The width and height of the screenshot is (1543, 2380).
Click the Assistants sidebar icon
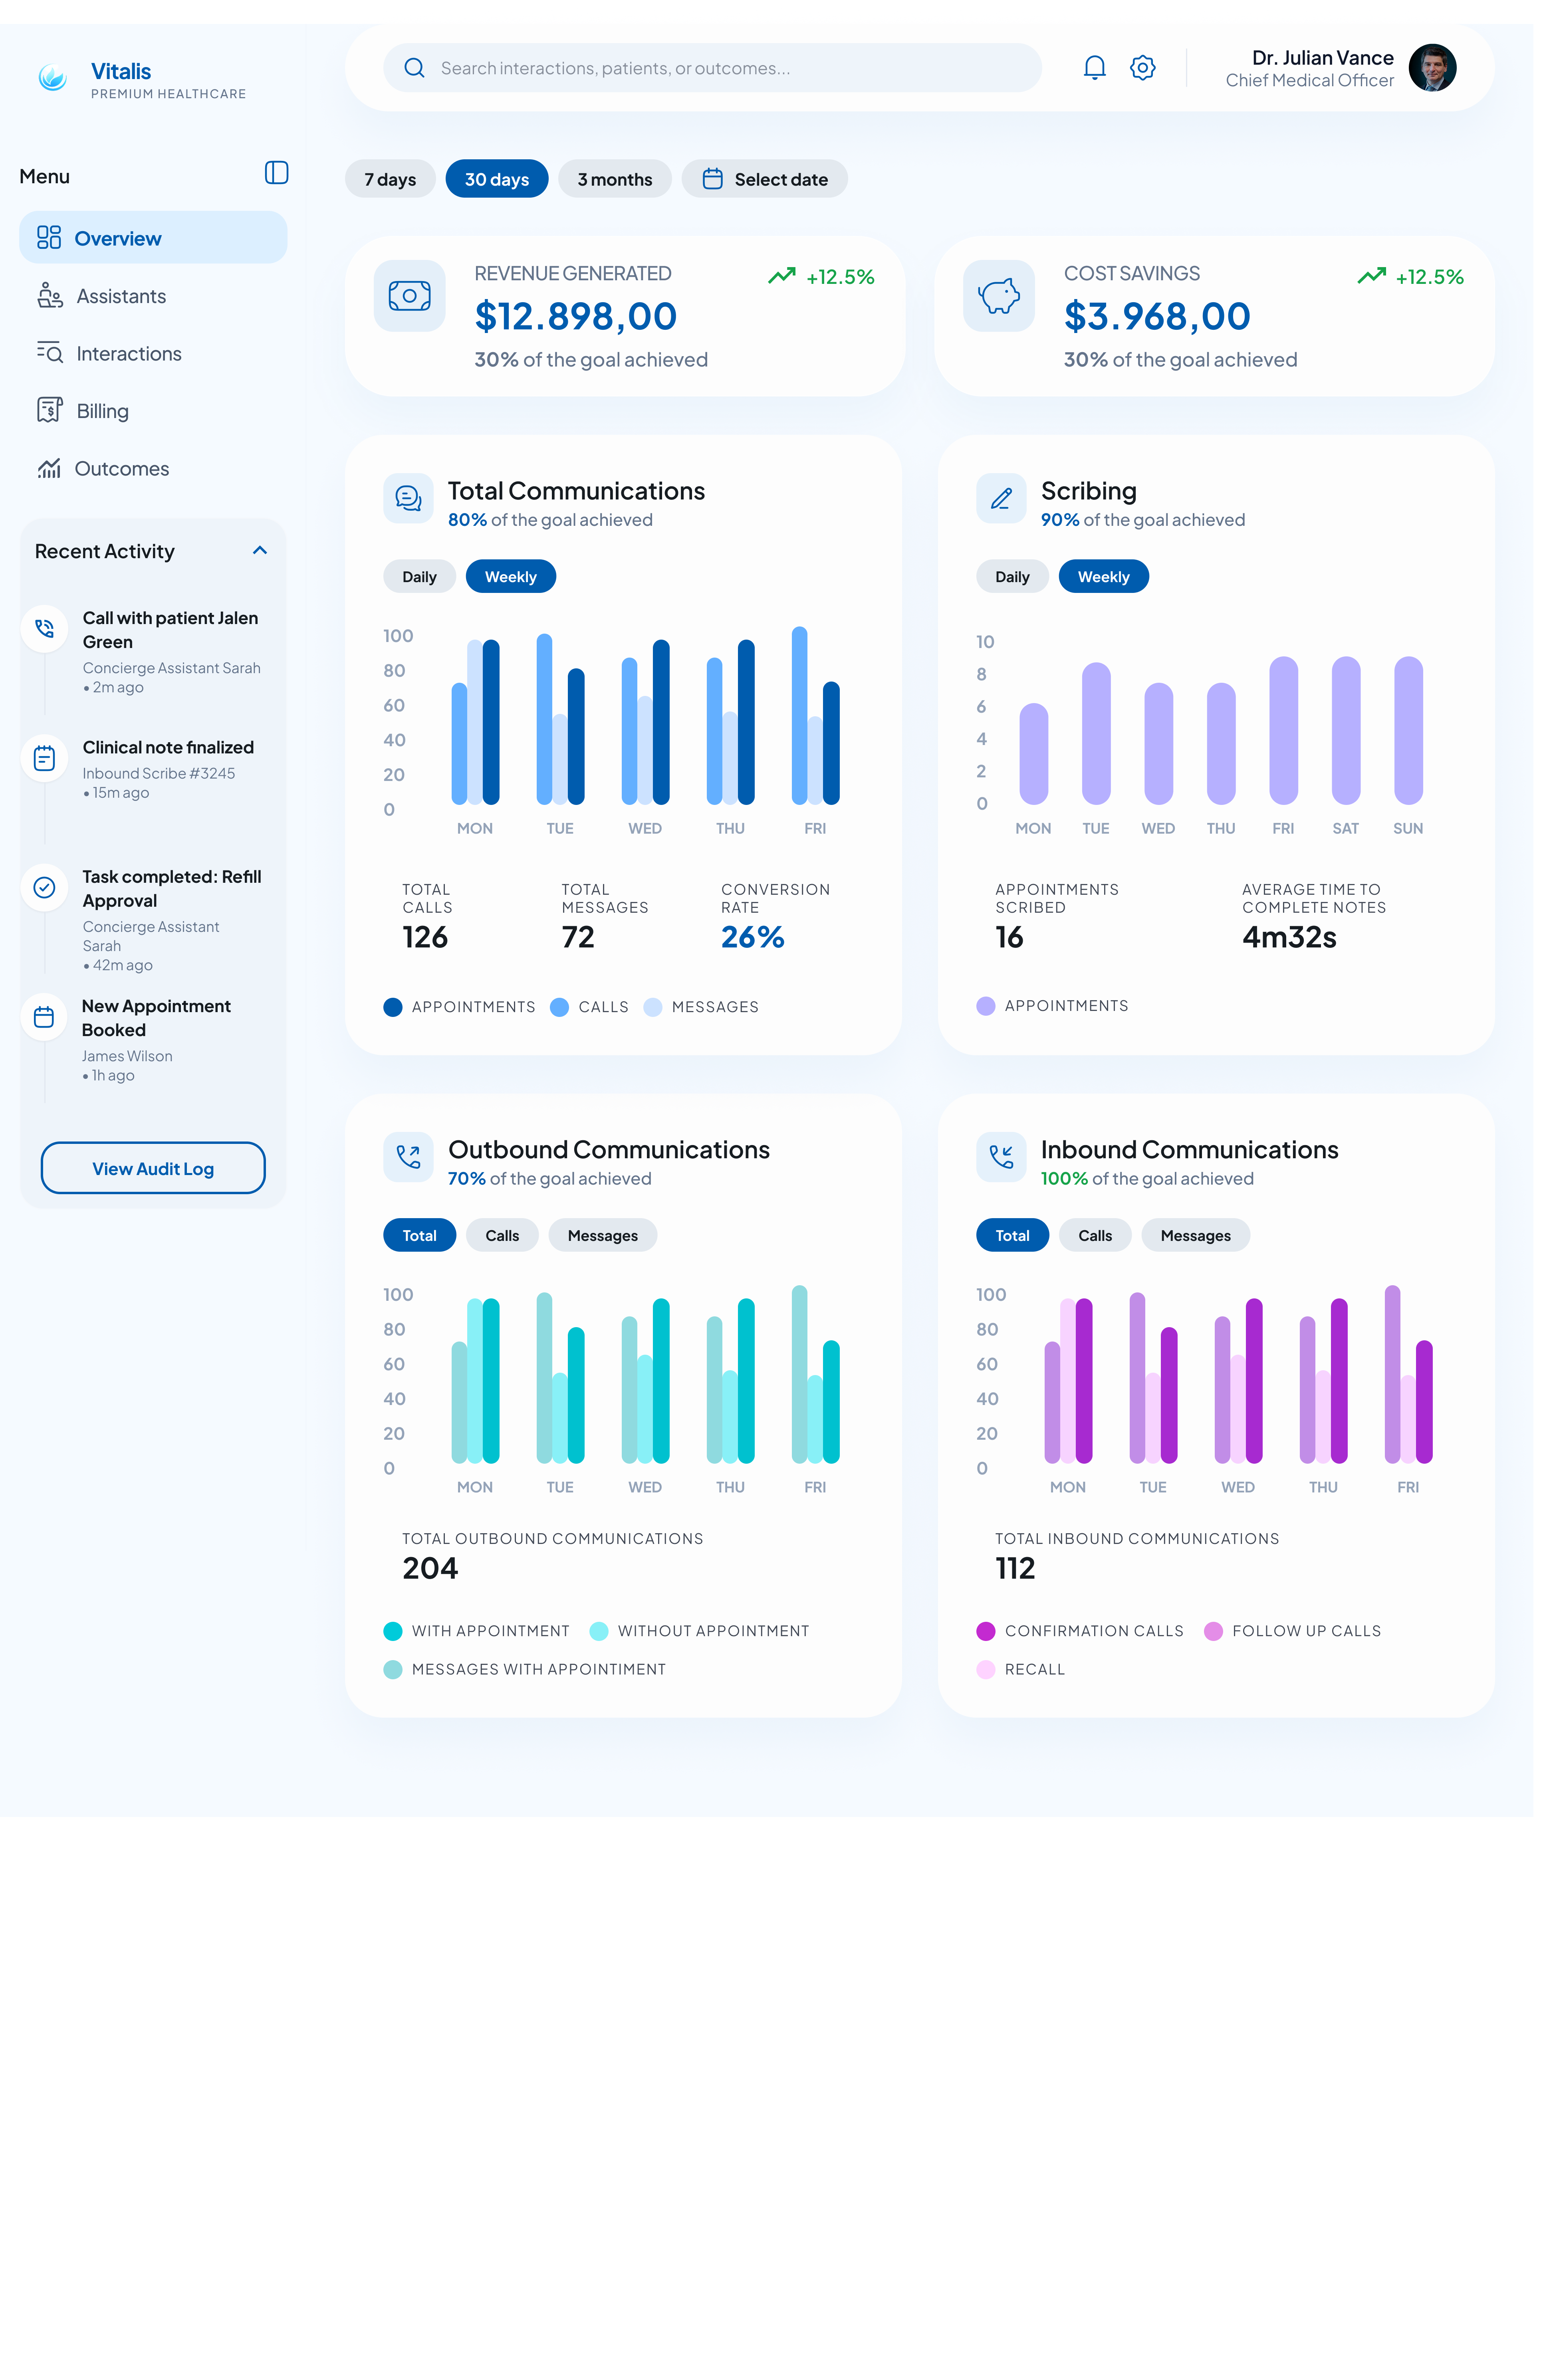click(50, 295)
